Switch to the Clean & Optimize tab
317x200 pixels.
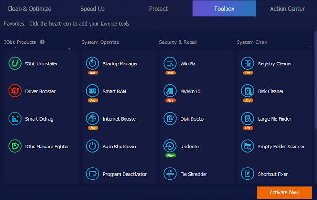click(x=29, y=9)
